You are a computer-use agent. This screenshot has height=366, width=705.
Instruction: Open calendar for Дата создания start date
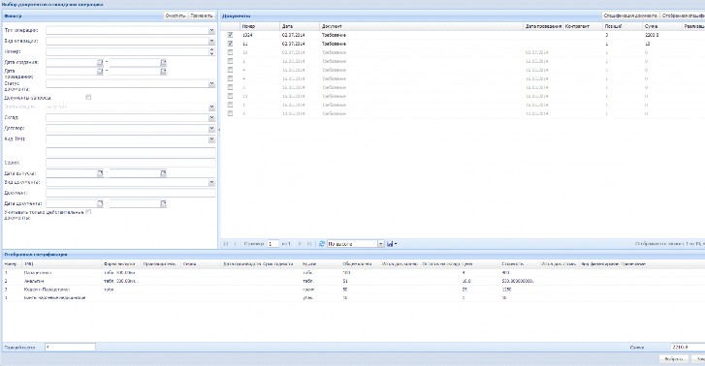point(100,62)
